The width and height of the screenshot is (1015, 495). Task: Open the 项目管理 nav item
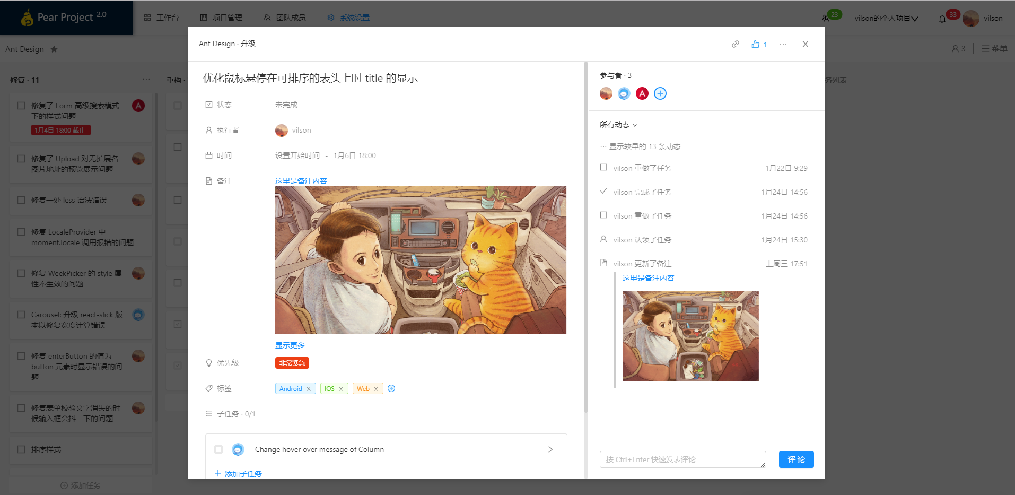click(221, 18)
